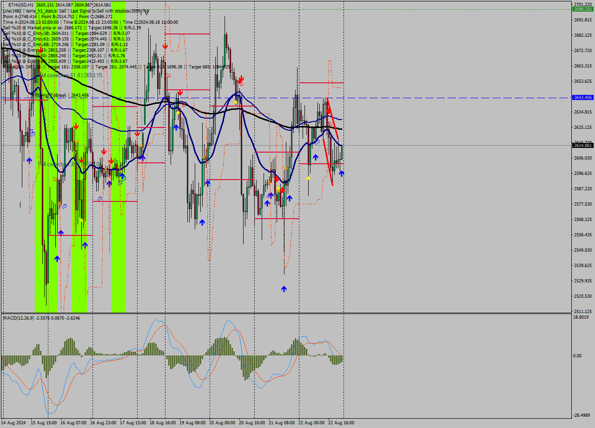This screenshot has width=595, height=428.
Task: Select the 'Sell correction 61.8 | 2659.15' label
Action: point(70,75)
